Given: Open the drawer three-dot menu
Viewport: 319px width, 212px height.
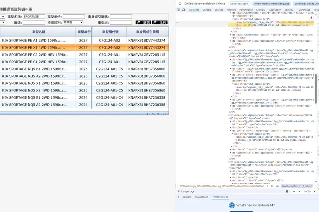Looking at the screenshot, I should coord(179,197).
